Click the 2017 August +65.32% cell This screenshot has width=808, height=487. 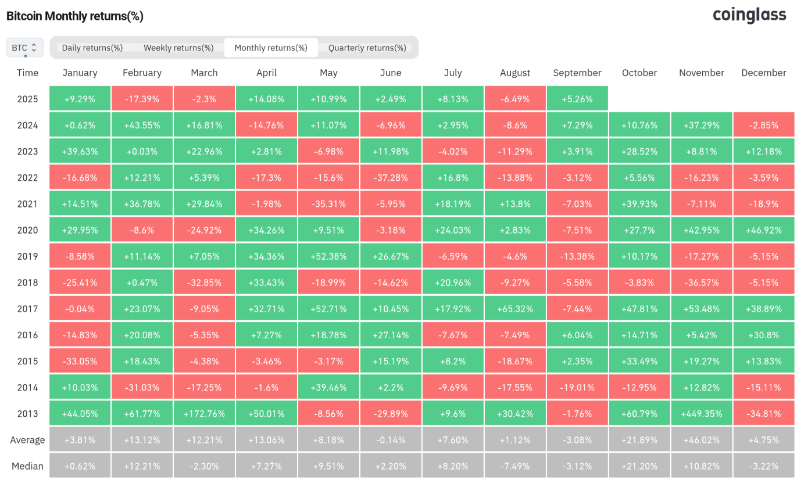(515, 309)
